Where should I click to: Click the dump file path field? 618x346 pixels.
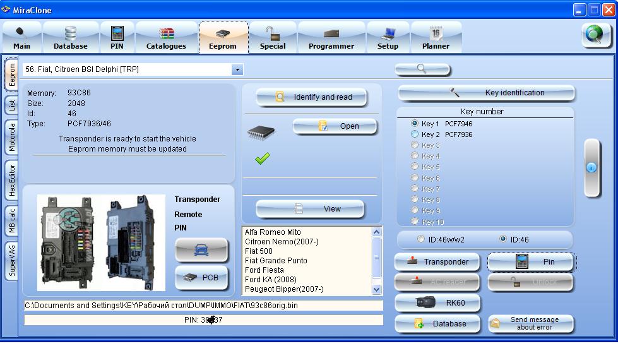click(x=203, y=306)
